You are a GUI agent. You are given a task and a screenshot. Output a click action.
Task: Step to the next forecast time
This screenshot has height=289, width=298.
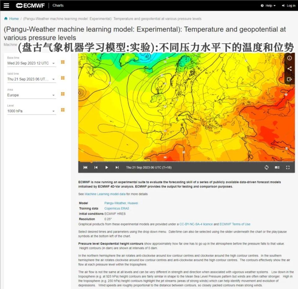point(117,167)
